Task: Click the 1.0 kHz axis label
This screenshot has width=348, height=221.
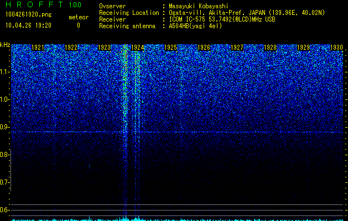Action: coord(4,99)
